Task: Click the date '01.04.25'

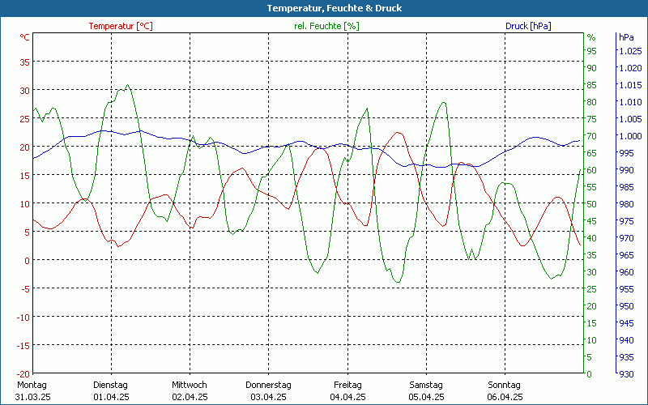Action: 111,397
